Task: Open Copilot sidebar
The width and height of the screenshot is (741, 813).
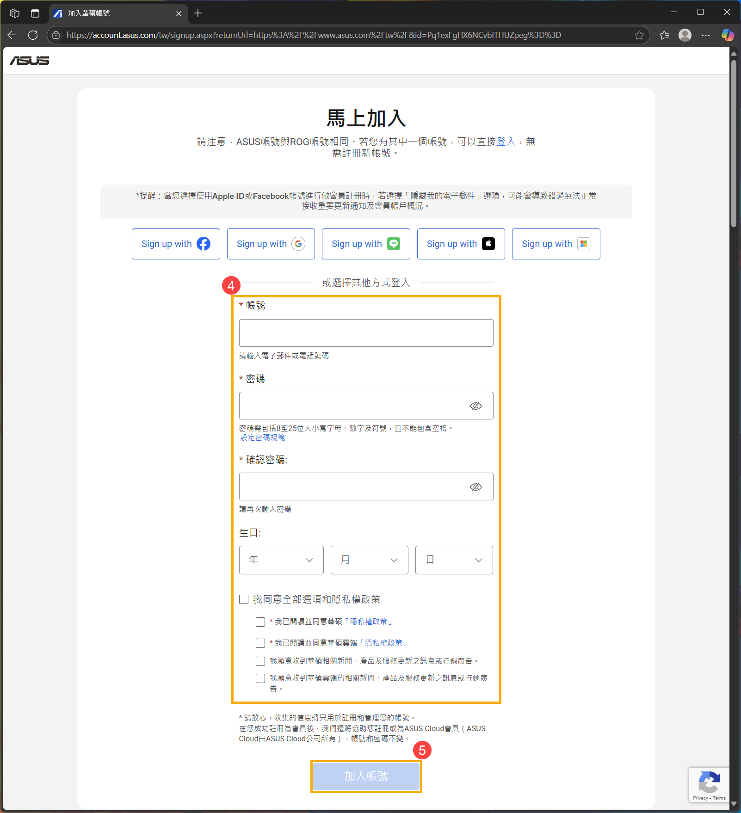Action: [x=728, y=35]
